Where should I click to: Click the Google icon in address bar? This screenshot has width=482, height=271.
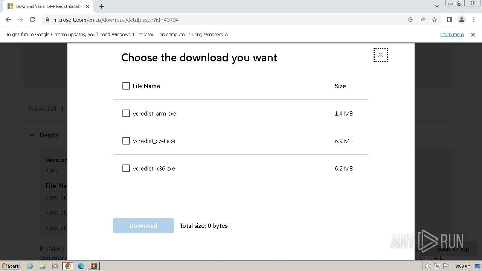click(410, 20)
